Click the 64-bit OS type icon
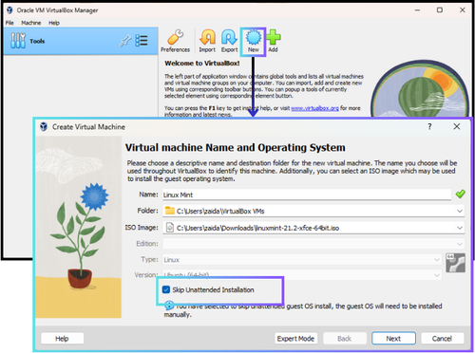 pyautogui.click(x=455, y=263)
